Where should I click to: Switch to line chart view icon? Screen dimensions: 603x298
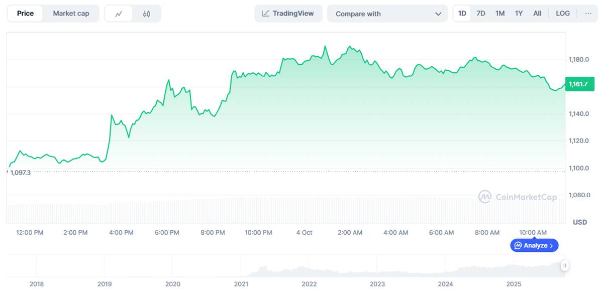coord(119,14)
